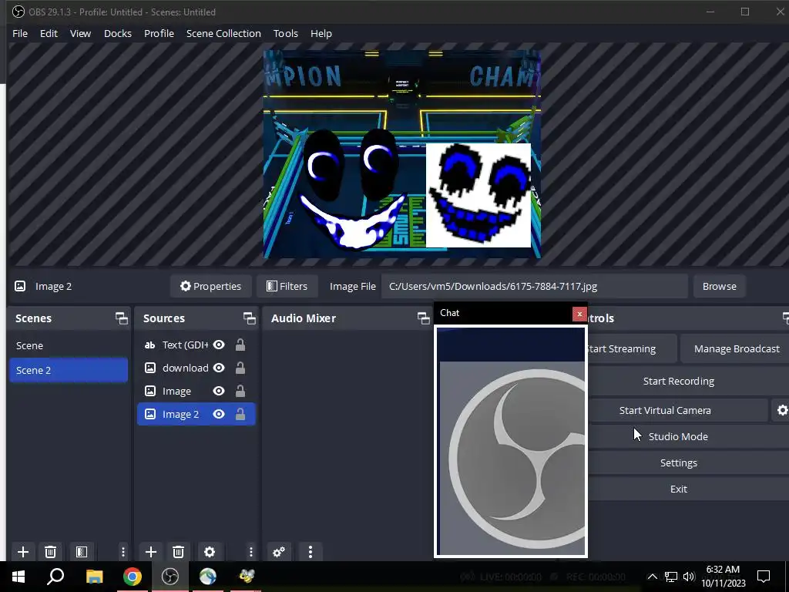Click the pixelated smiley image in preview
This screenshot has width=789, height=592.
click(x=478, y=195)
